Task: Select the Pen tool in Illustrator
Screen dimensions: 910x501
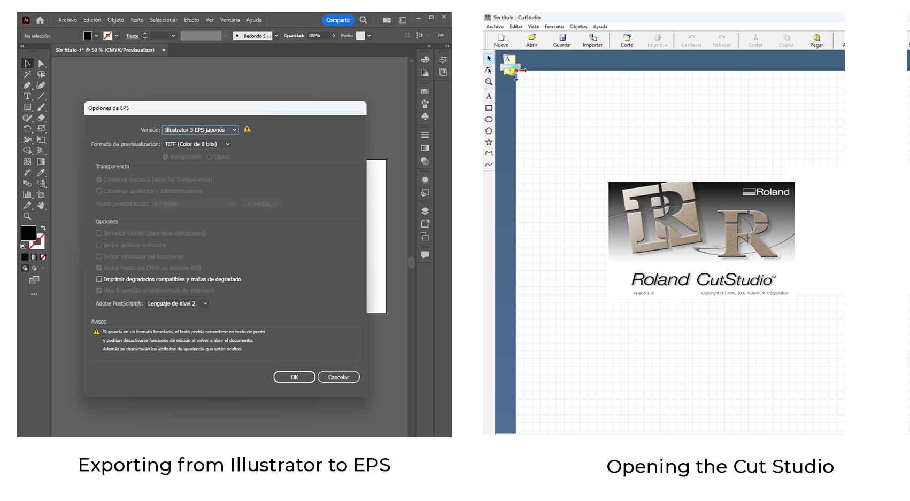Action: (27, 85)
